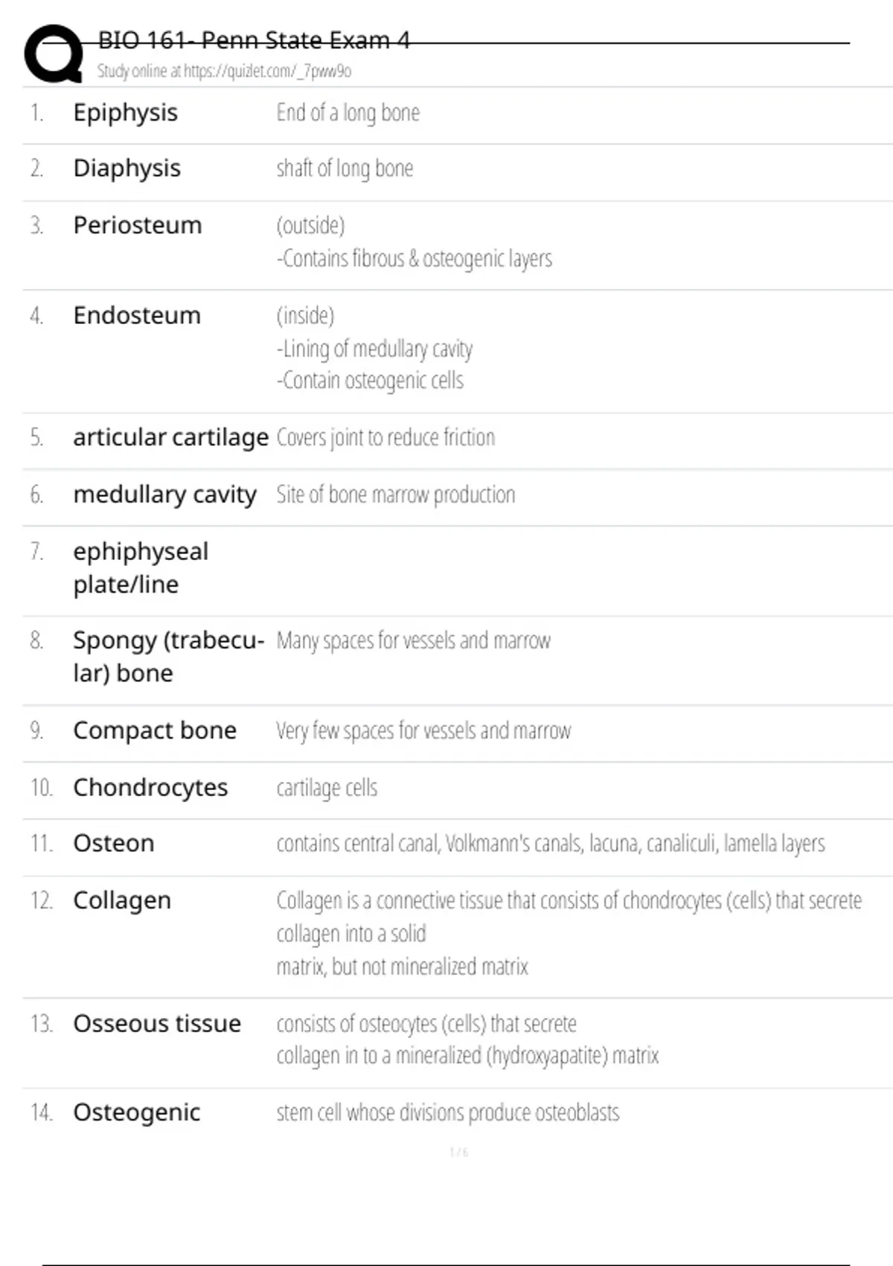Viewport: 893px width, 1266px height.
Task: Click the medullary cavity term
Action: click(164, 494)
